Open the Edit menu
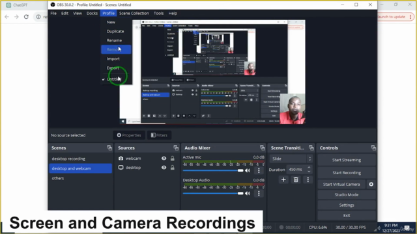The height and width of the screenshot is (234, 417). tap(65, 13)
